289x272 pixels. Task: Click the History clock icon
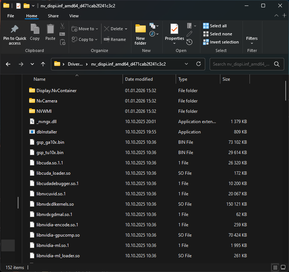pos(189,42)
